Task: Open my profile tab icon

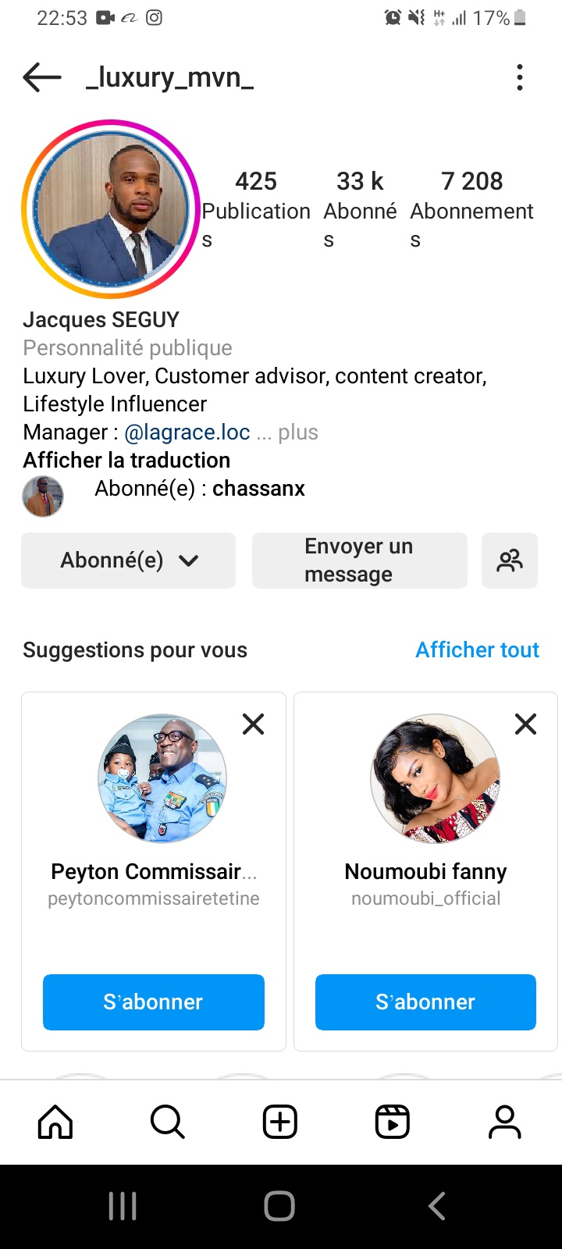Action: click(505, 1123)
